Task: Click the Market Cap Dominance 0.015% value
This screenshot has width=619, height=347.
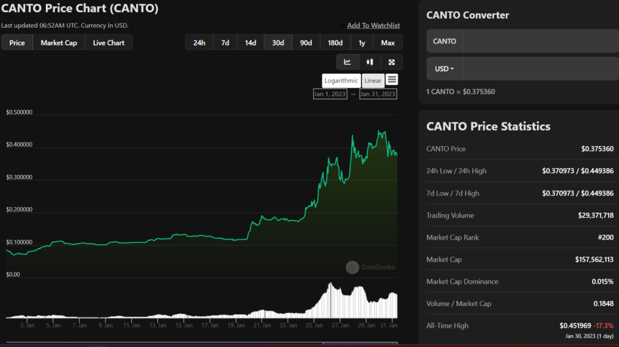Action: tap(603, 282)
